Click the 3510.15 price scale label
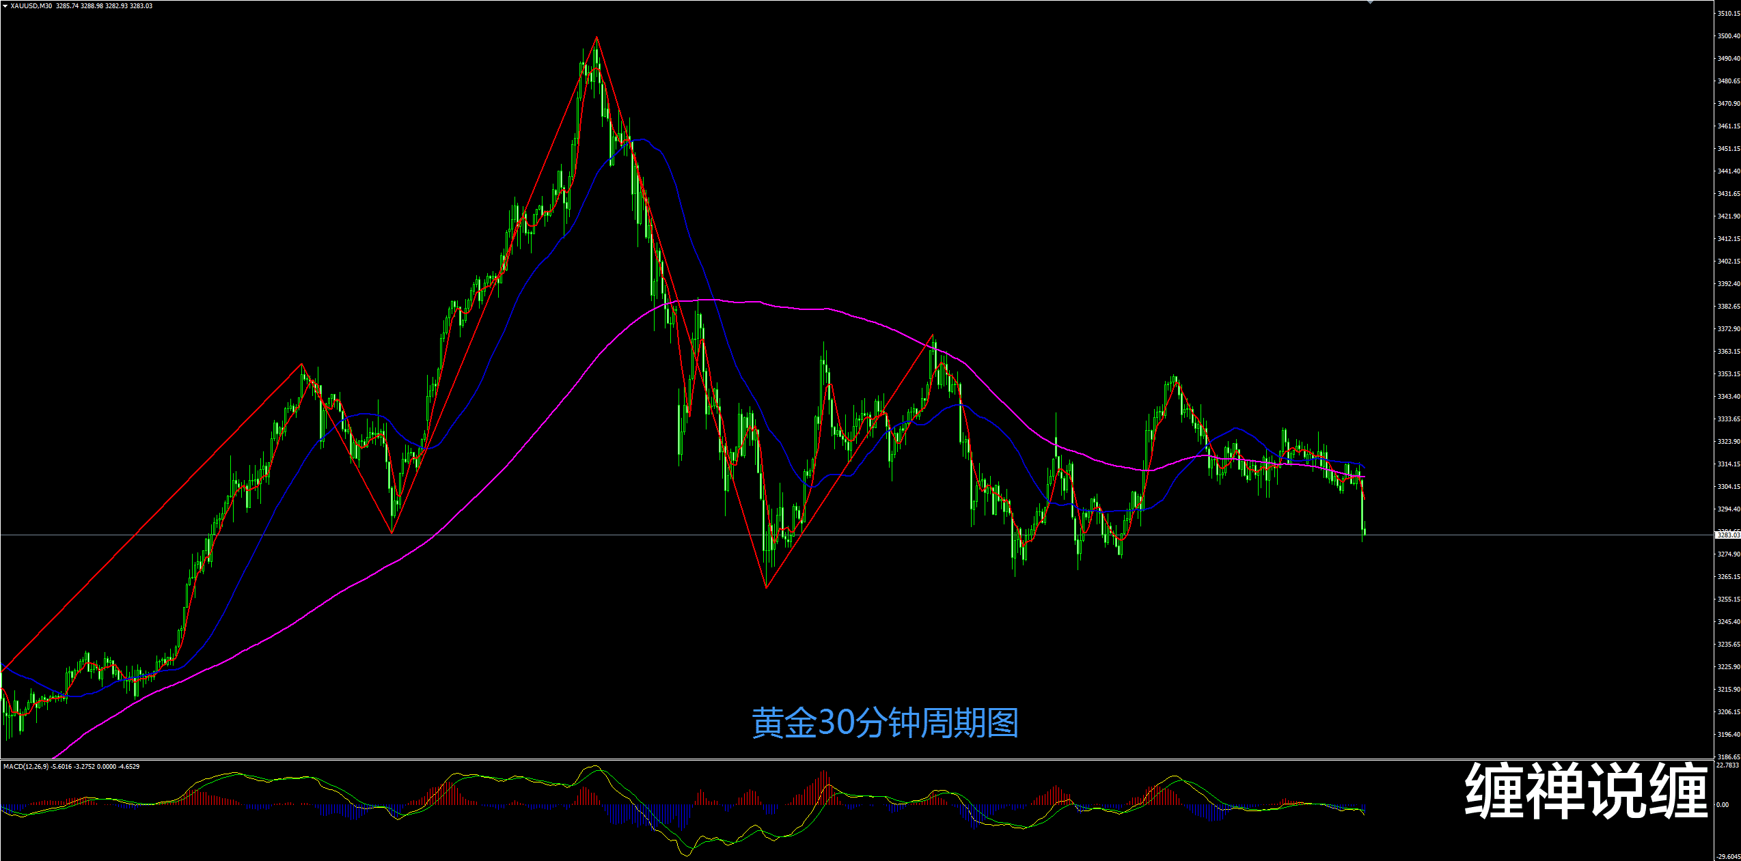 (1729, 13)
